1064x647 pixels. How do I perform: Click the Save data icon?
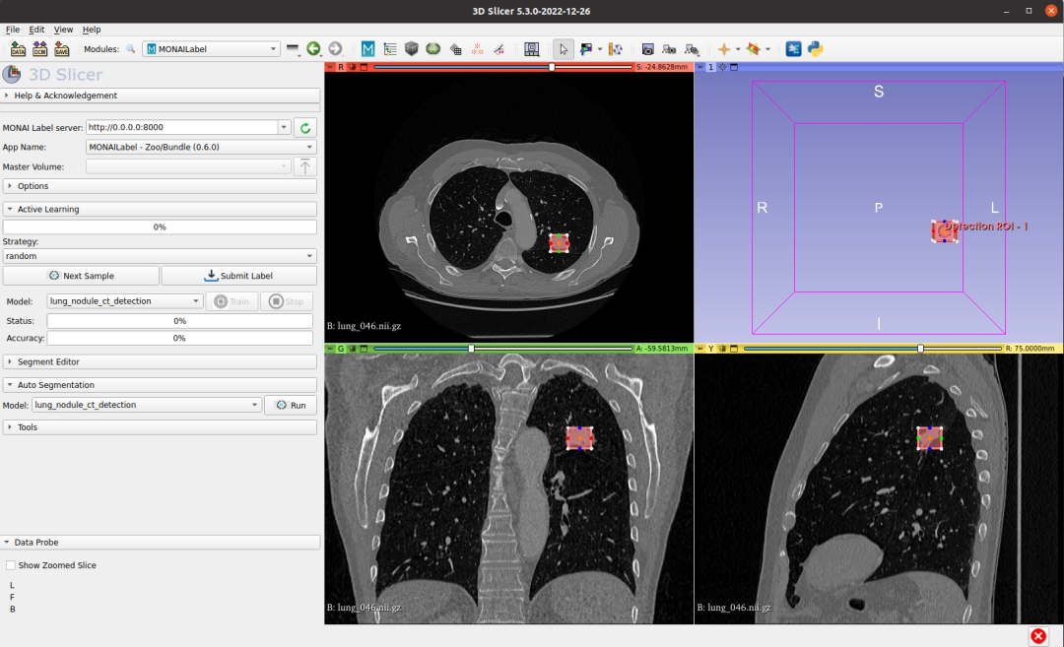pos(62,49)
